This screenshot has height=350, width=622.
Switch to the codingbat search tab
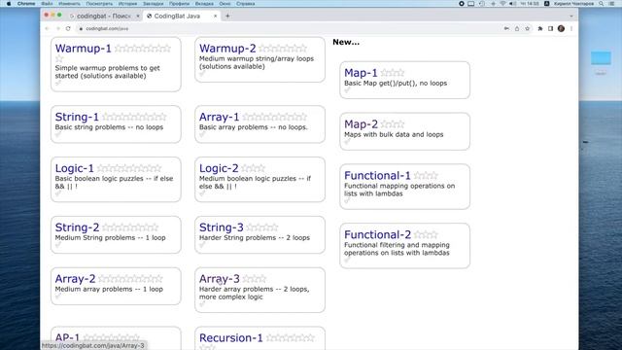(x=104, y=16)
